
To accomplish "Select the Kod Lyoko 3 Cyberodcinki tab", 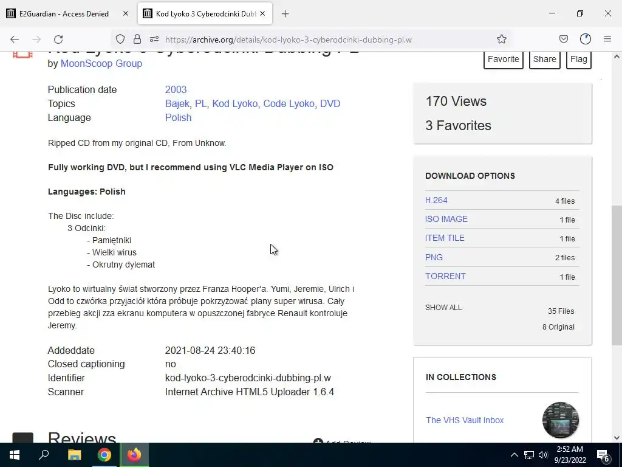I will click(205, 13).
